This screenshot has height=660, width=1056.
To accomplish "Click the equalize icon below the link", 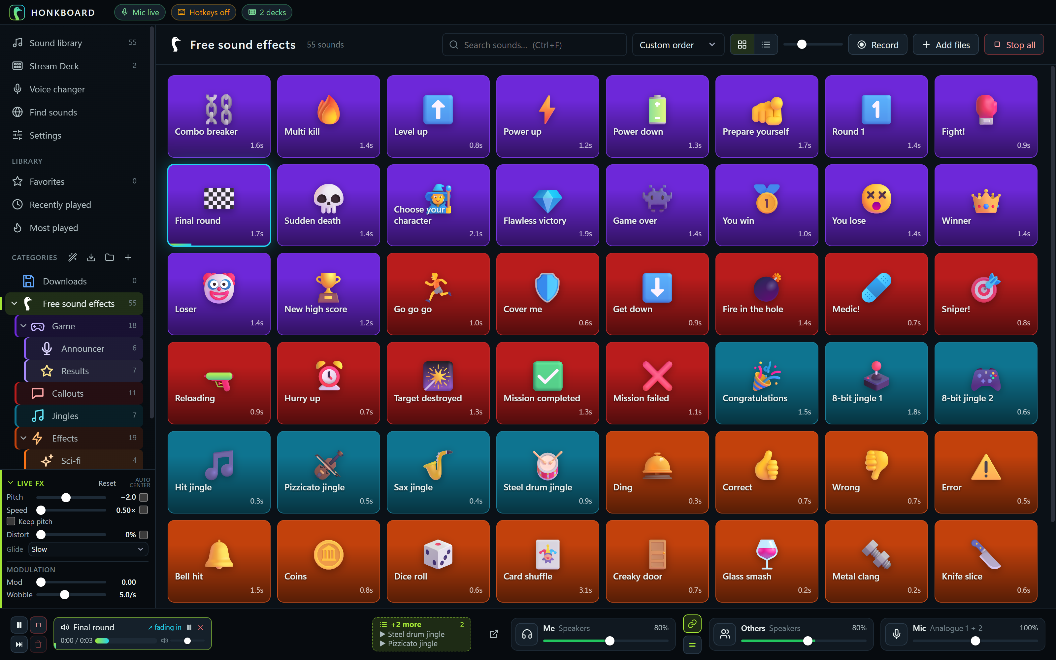I will 692,645.
